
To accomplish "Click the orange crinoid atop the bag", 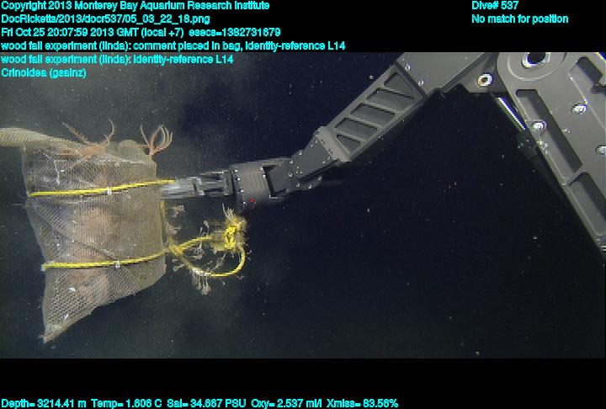I will tap(155, 139).
